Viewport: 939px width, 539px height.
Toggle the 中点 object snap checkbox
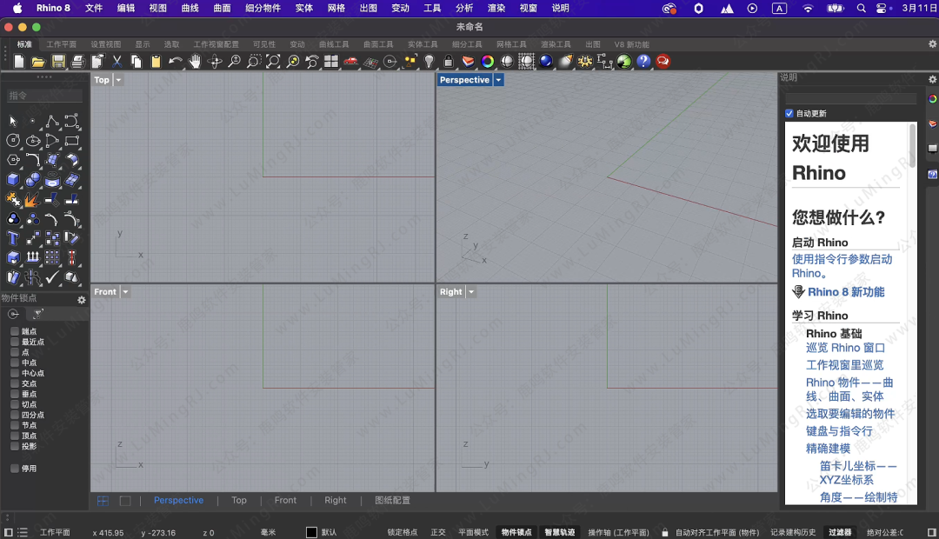[x=15, y=363]
